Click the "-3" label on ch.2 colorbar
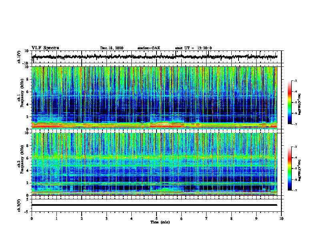 (x=295, y=147)
